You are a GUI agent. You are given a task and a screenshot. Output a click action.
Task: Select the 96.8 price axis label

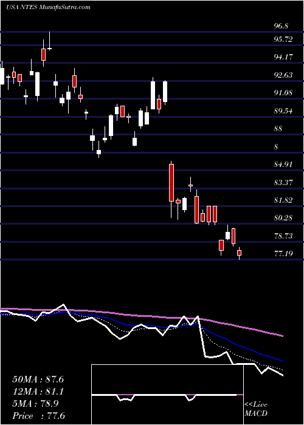[x=281, y=27]
